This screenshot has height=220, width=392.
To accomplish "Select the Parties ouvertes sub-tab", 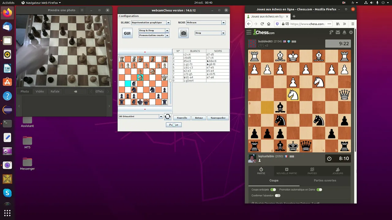I will click(x=325, y=181).
